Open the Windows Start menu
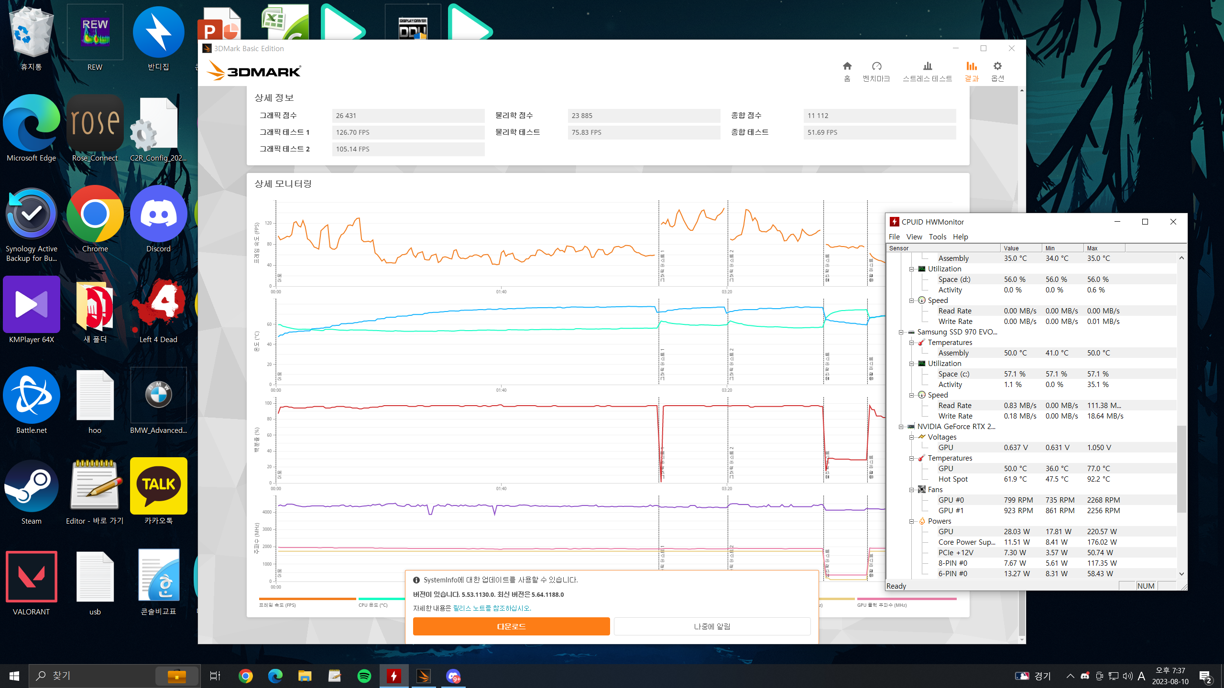Image resolution: width=1224 pixels, height=688 pixels. 14,676
